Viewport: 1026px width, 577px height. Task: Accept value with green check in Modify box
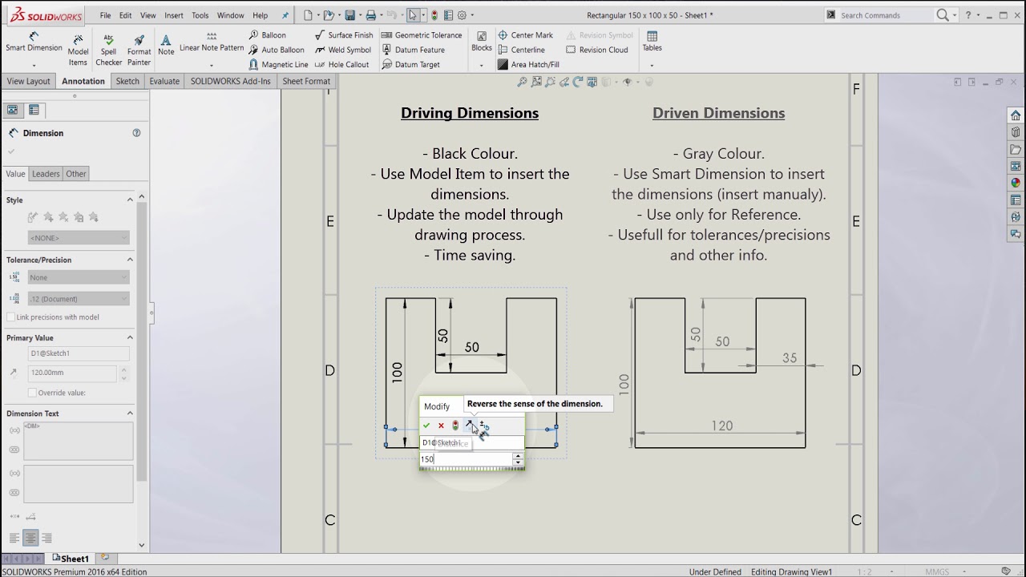[x=426, y=426]
